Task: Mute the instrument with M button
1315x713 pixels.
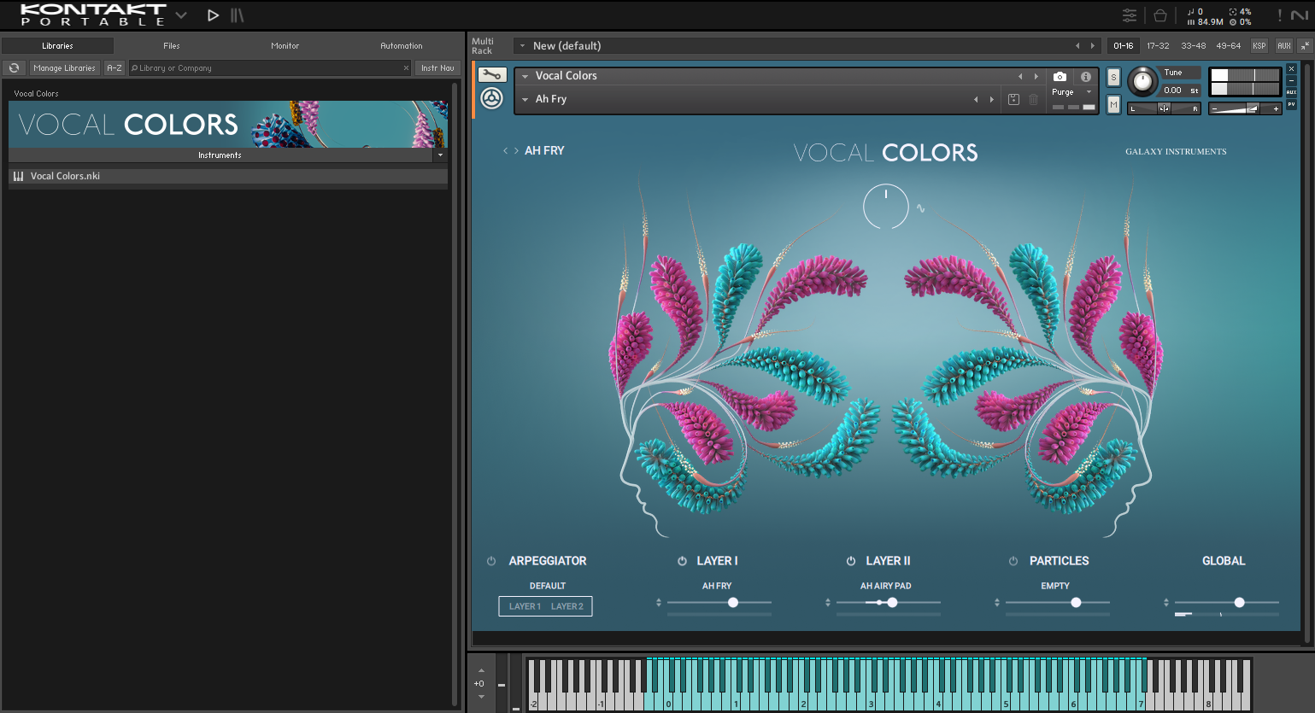Action: 1113,104
